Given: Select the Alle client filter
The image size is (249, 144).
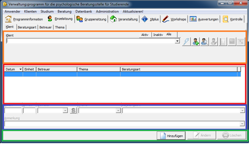Looking at the screenshot, I should click(169, 34).
